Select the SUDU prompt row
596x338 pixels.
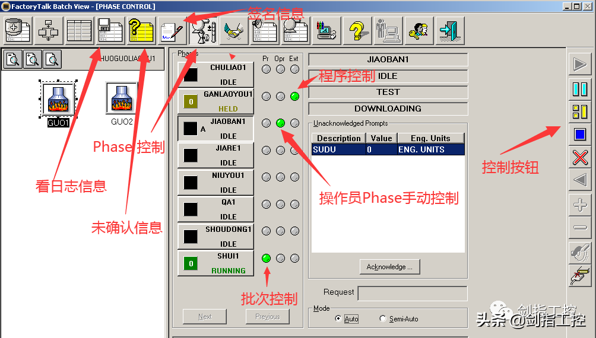[x=388, y=150]
